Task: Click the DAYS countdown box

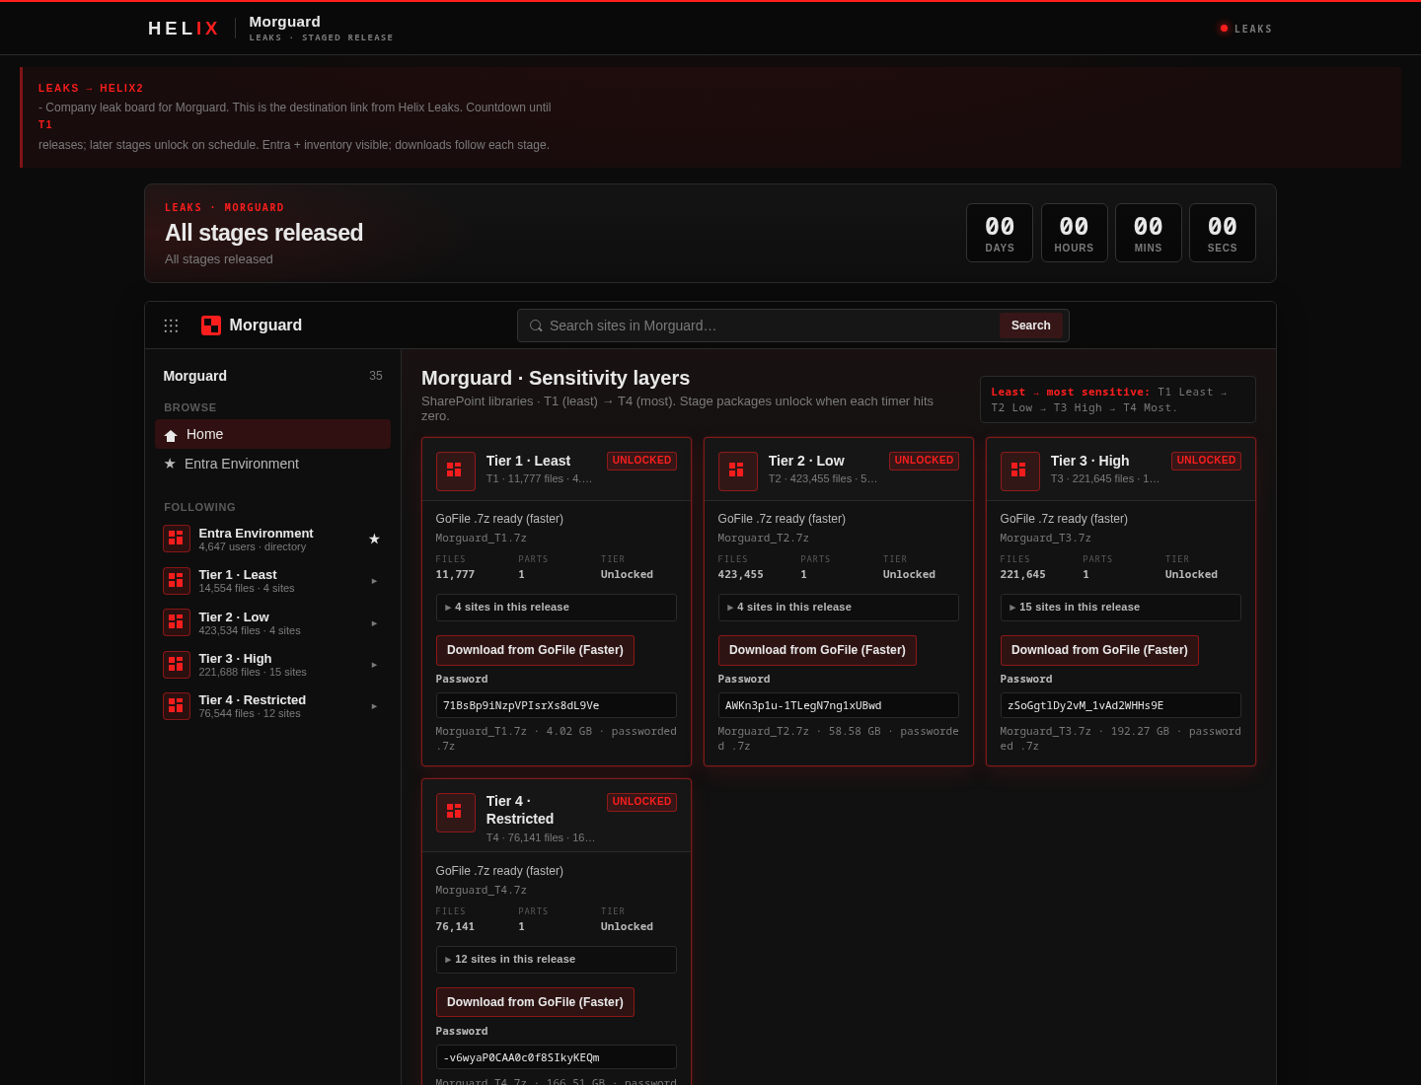Action: (1000, 233)
